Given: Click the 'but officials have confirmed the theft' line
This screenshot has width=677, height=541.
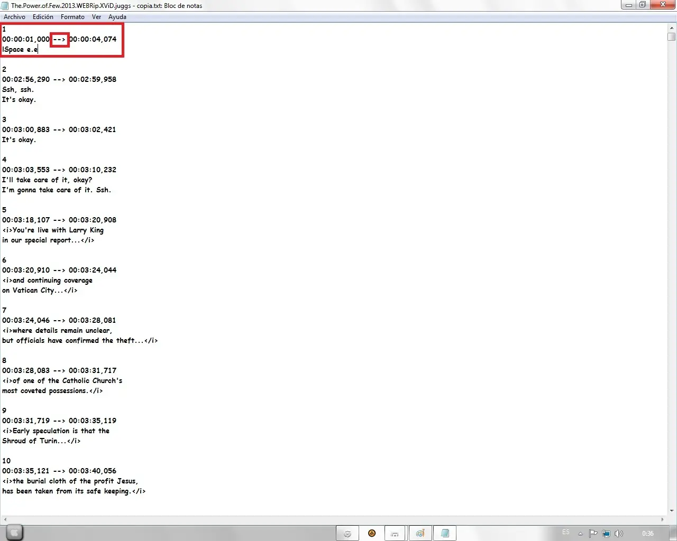Looking at the screenshot, I should click(80, 340).
